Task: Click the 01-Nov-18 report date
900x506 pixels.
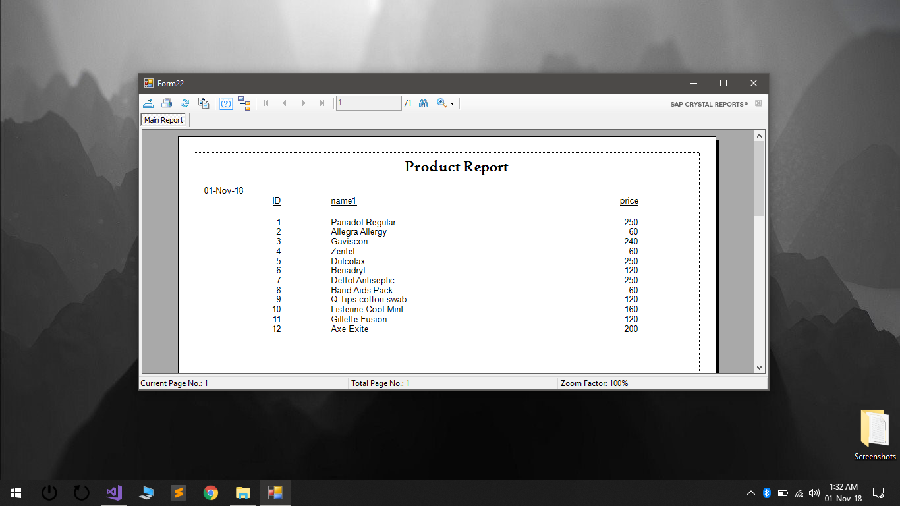Action: pyautogui.click(x=223, y=191)
